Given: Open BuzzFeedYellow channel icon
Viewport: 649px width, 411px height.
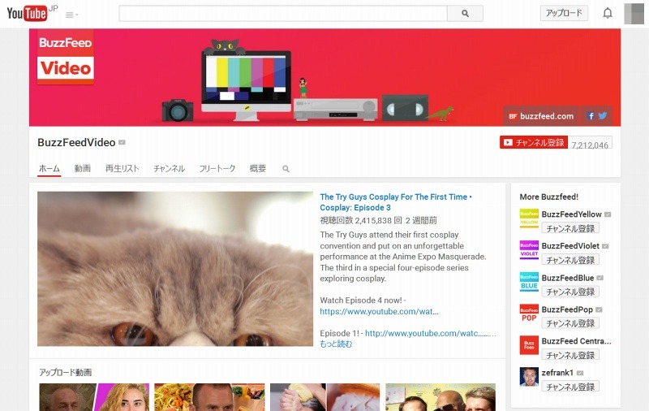Looking at the screenshot, I should tap(529, 218).
